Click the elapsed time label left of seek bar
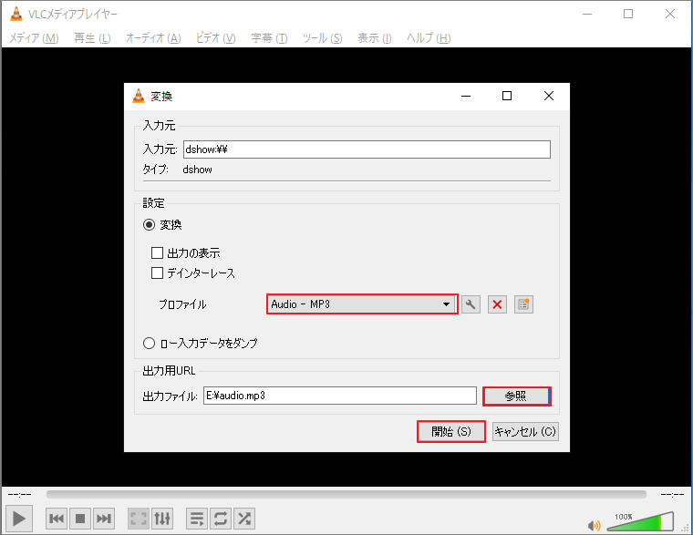693x535 pixels. (x=19, y=495)
